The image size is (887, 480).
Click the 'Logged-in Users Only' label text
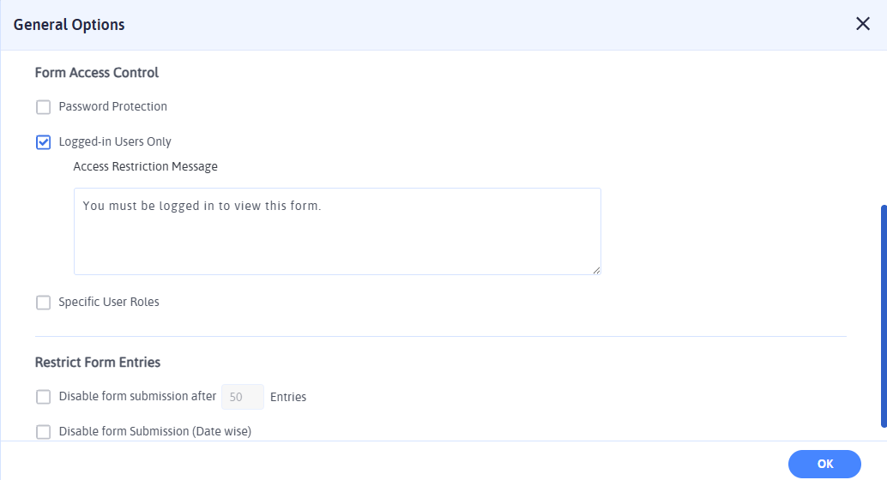(x=115, y=142)
